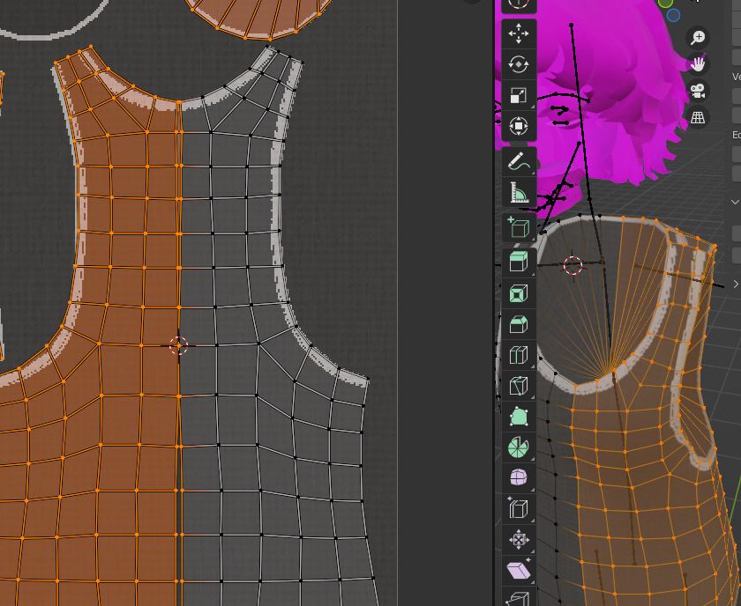The width and height of the screenshot is (741, 606).
Task: Select the Edge Slide tool
Action: pos(519,508)
